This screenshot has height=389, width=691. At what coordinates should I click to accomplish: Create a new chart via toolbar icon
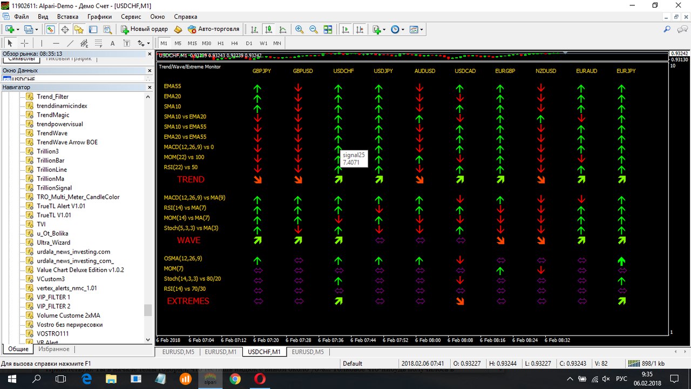coord(9,29)
